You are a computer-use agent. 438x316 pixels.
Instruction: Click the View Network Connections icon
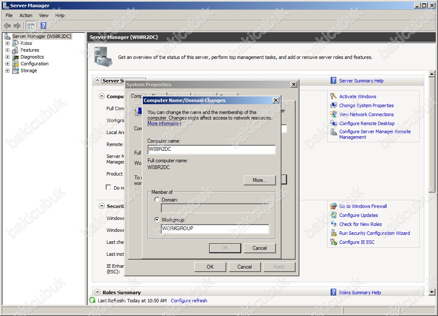334,114
